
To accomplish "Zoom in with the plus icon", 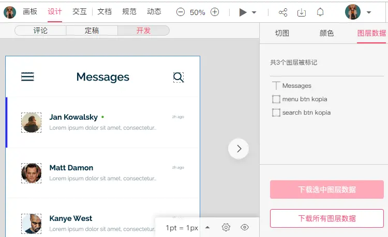I will [215, 12].
